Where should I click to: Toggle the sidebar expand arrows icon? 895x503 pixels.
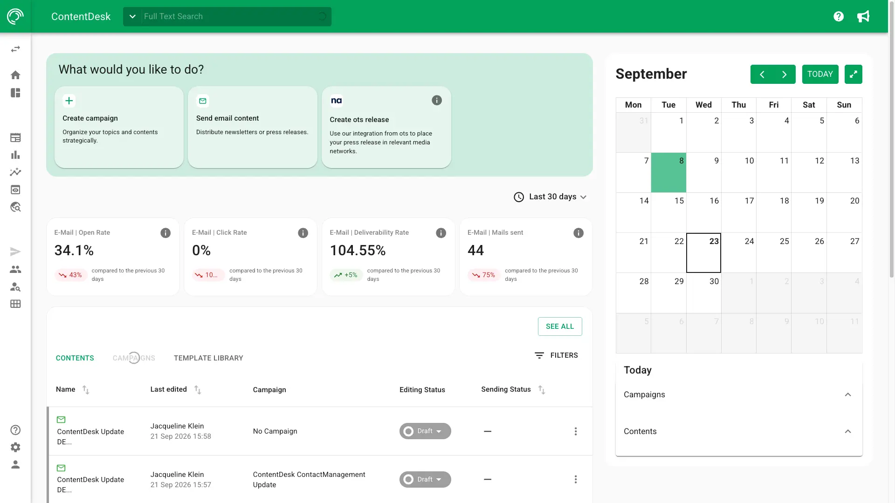(x=15, y=49)
